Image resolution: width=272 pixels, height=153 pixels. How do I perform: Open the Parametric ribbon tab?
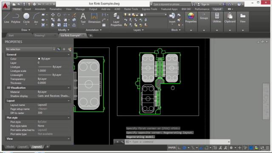tap(56, 9)
